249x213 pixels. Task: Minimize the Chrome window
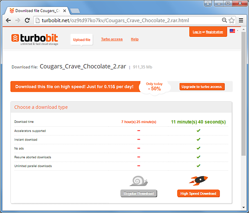click(219, 3)
